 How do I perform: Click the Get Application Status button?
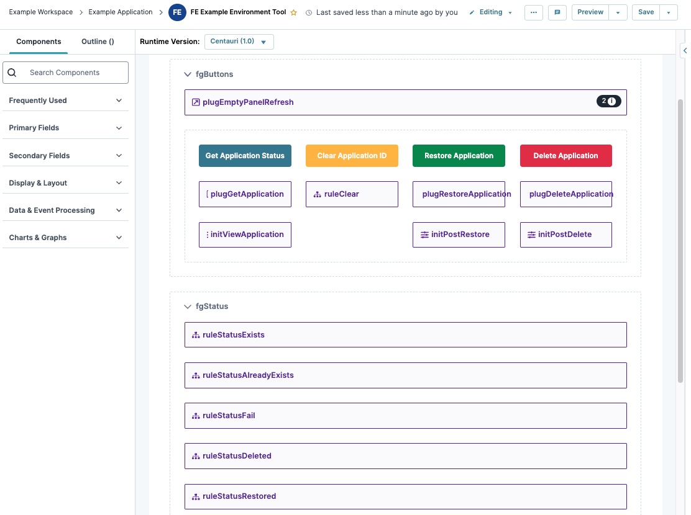click(245, 156)
